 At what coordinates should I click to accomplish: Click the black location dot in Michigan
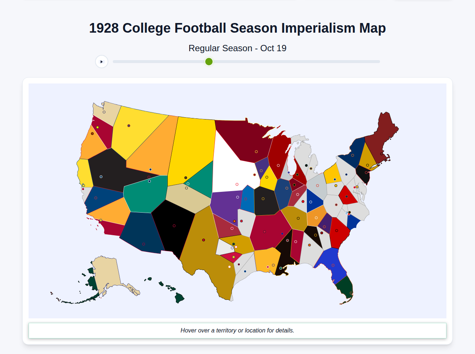point(305,164)
